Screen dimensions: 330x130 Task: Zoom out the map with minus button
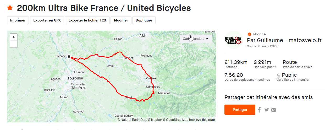pyautogui.click(x=14, y=44)
